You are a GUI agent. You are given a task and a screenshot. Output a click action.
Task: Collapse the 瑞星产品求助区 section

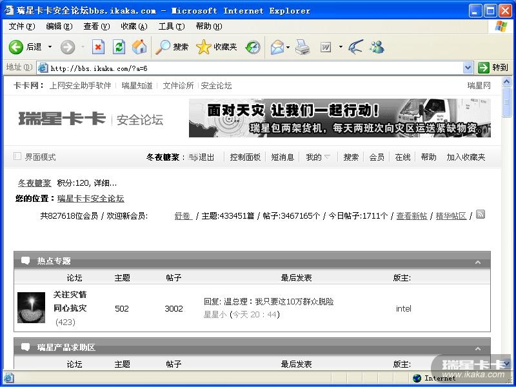pyautogui.click(x=478, y=348)
